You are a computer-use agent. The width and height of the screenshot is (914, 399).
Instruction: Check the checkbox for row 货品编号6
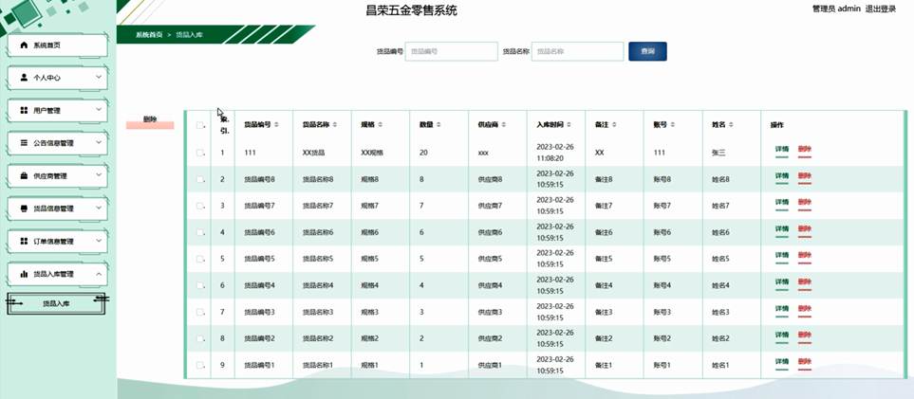tap(200, 232)
